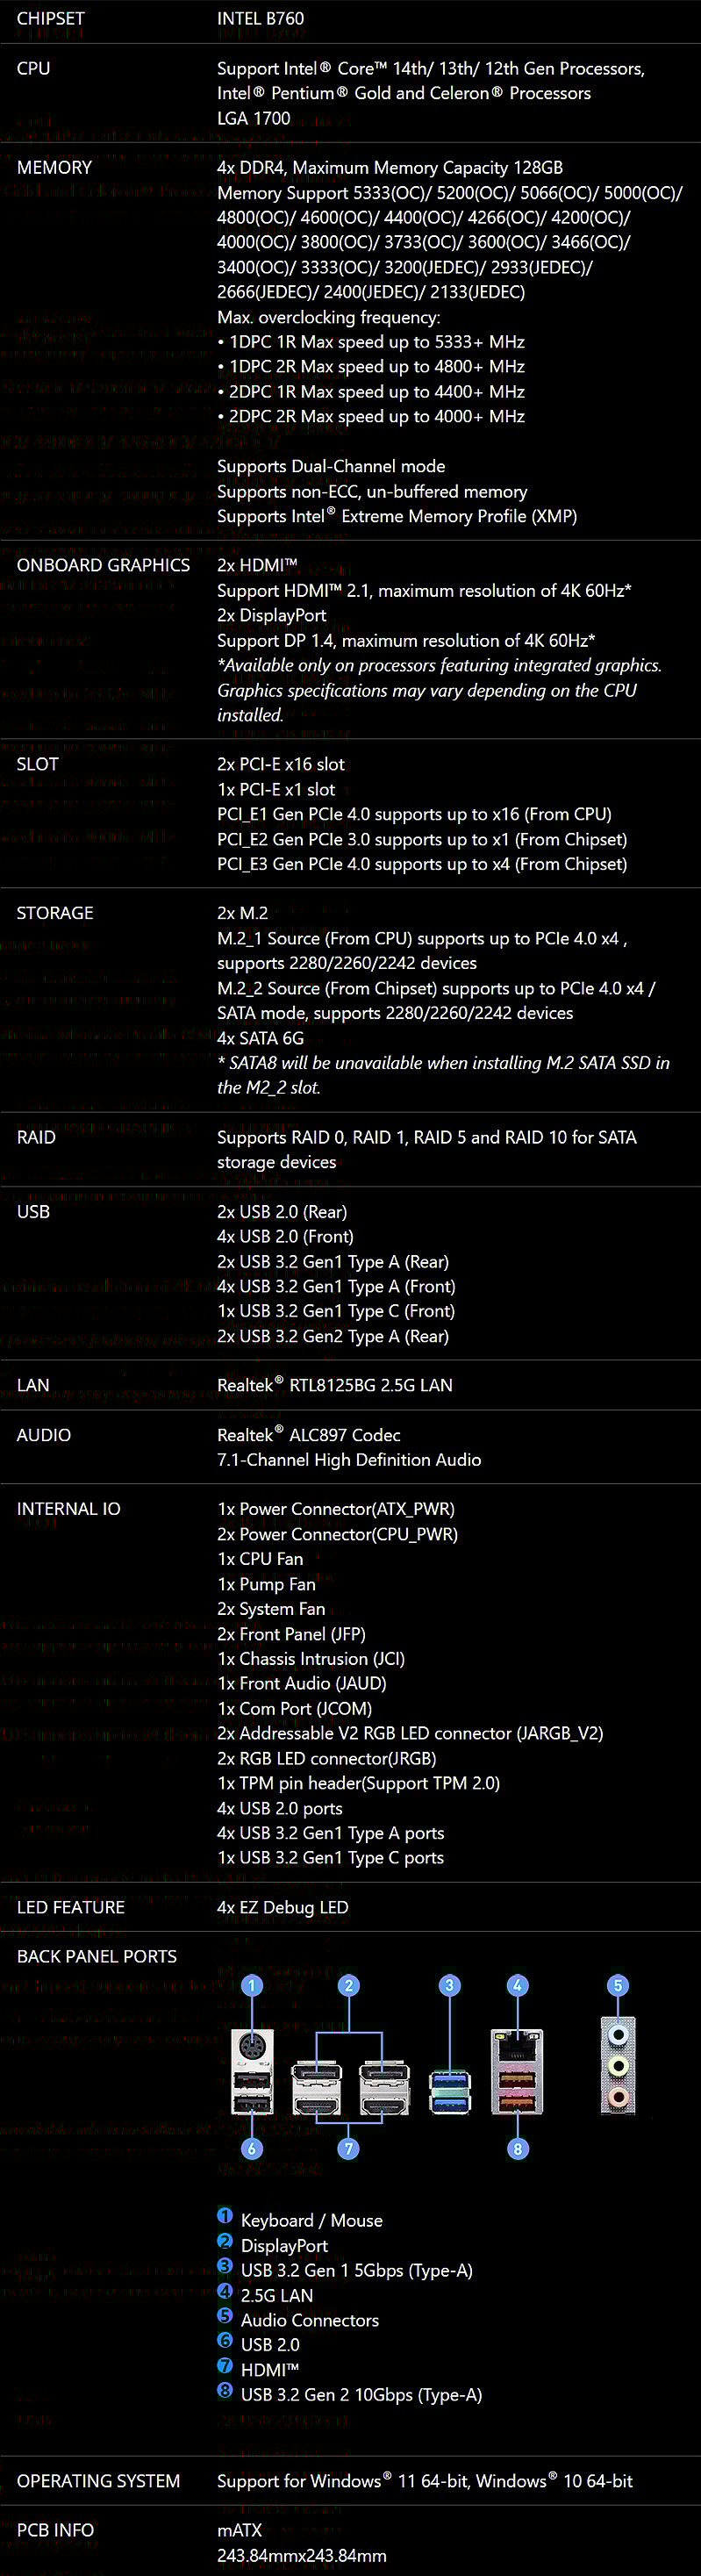Click the mATX form factor text
Screen dimensions: 701x2576
(x=239, y=2530)
